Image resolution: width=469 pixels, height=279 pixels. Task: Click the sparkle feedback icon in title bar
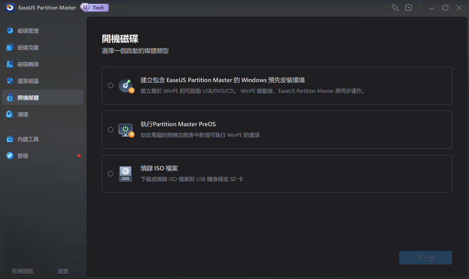[x=395, y=8]
